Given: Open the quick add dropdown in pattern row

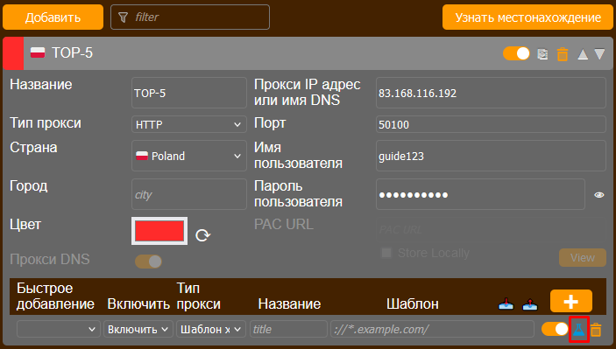Looking at the screenshot, I should [x=58, y=329].
